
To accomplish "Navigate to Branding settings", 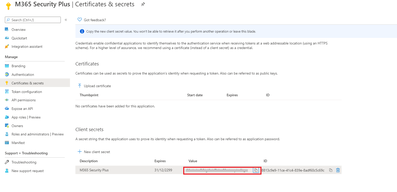I will click(18, 66).
